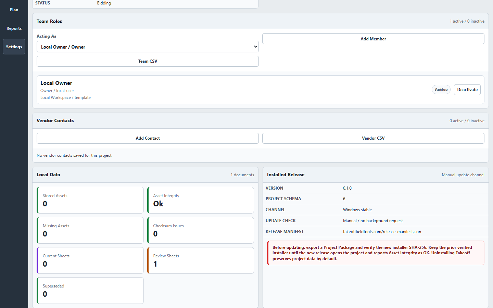Click 'Manual / no background request' text

coord(373,221)
